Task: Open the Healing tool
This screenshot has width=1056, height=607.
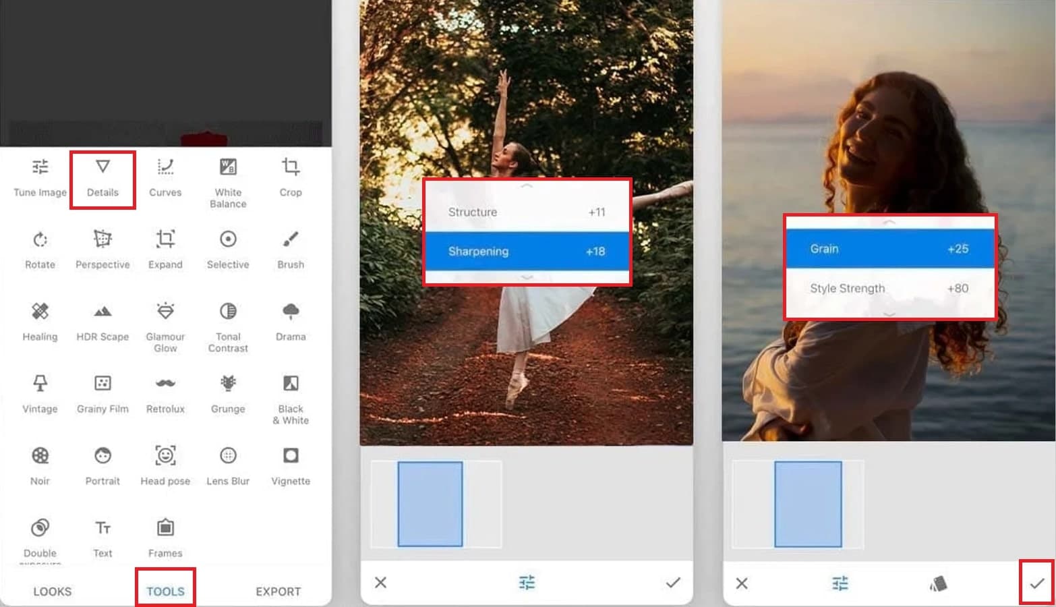Action: tap(40, 322)
